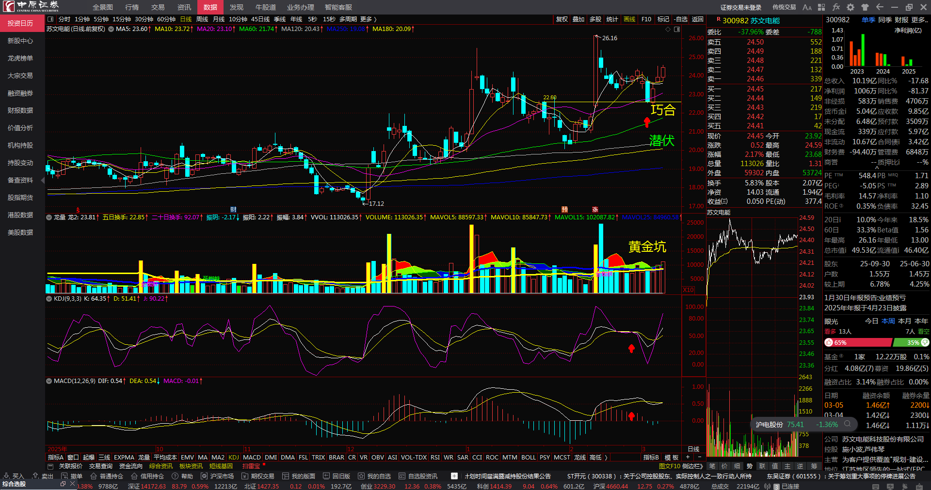Close the 综合选股 panel
This screenshot has height=490, width=931.
(x=73, y=484)
